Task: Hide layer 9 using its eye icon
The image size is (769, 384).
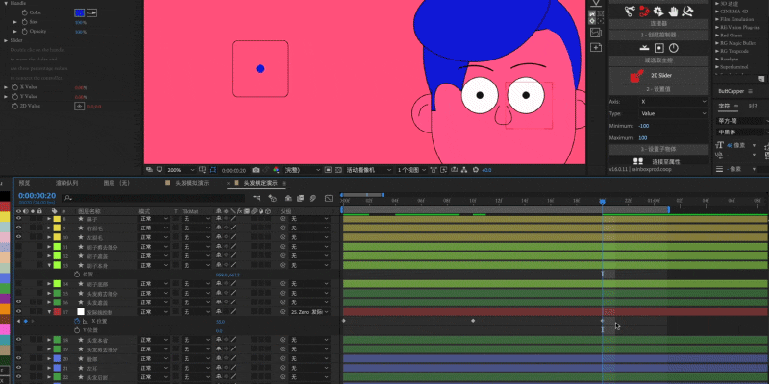Action: coord(18,228)
